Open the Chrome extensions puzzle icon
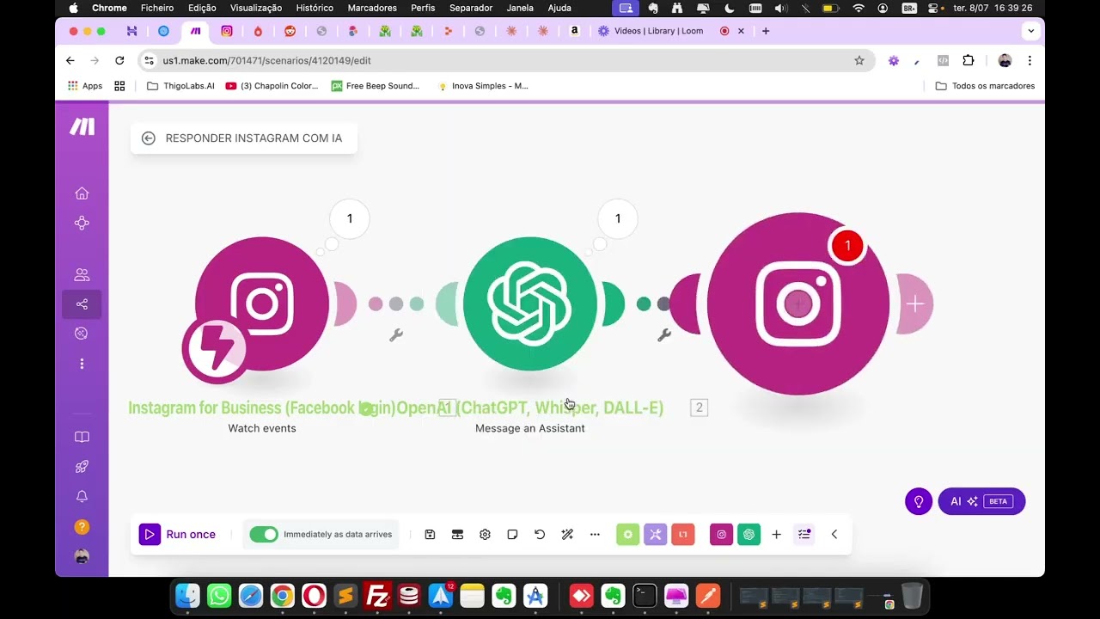This screenshot has width=1100, height=619. coord(969,60)
